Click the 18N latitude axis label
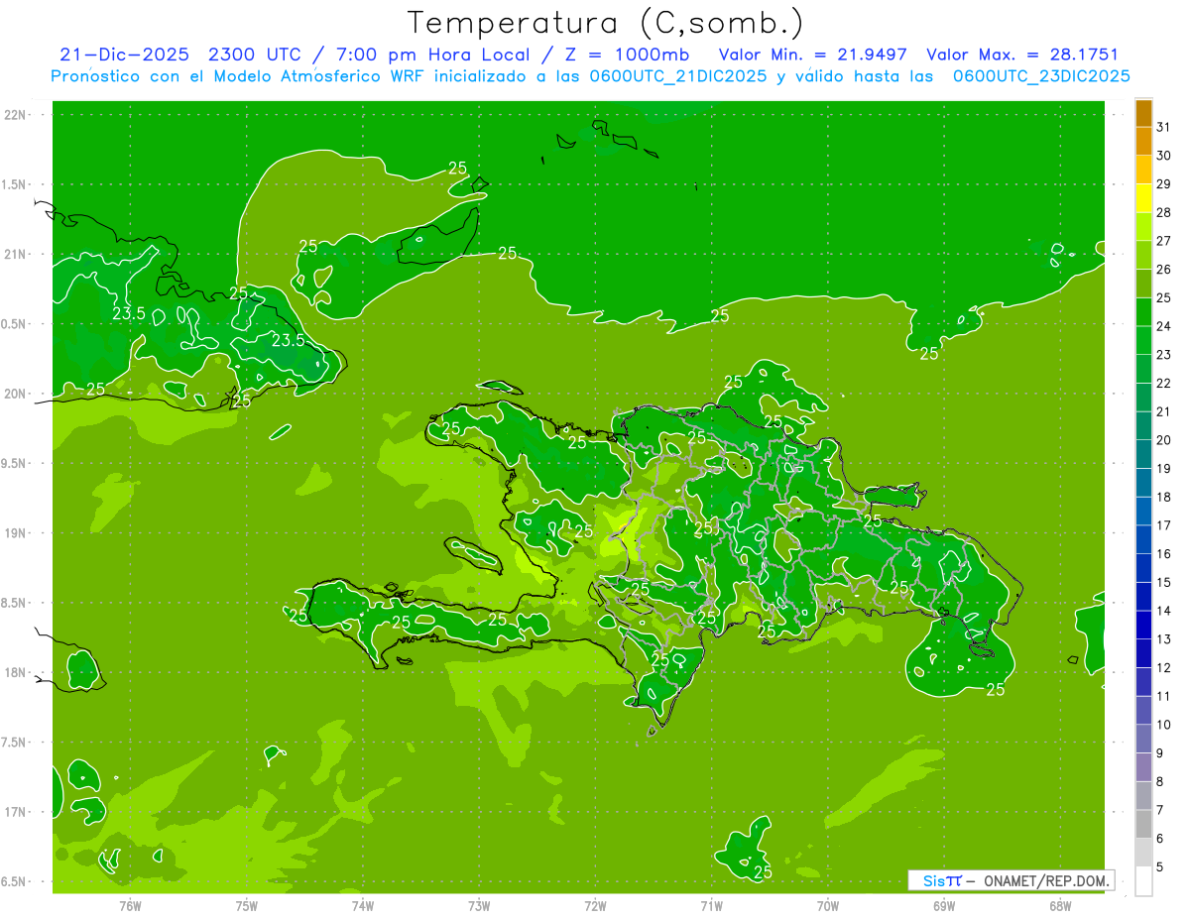Image resolution: width=1190 pixels, height=919 pixels. (x=16, y=672)
